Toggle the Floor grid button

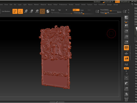126,53
